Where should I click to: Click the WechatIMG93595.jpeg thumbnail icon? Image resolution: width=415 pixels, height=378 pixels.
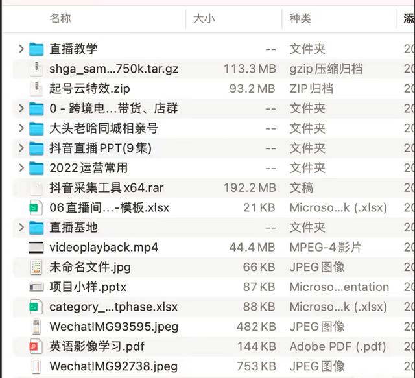tap(36, 327)
